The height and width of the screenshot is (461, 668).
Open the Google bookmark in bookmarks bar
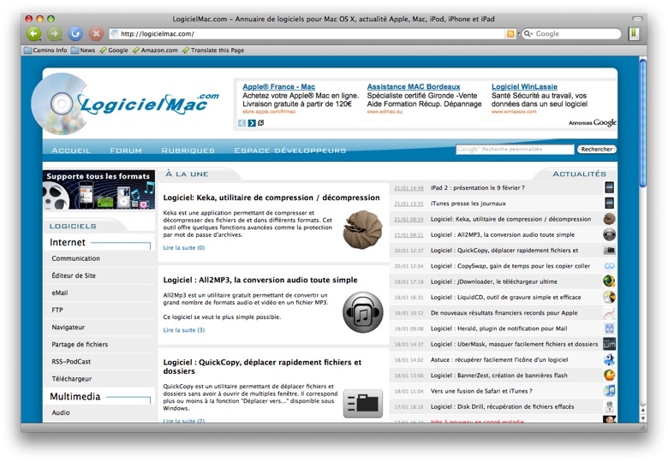(x=114, y=50)
